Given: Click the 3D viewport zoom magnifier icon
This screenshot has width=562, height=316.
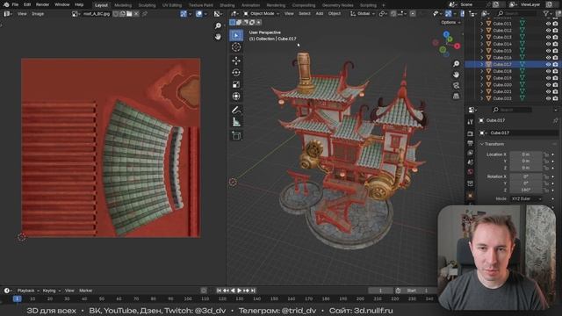Looking at the screenshot, I should (x=456, y=64).
